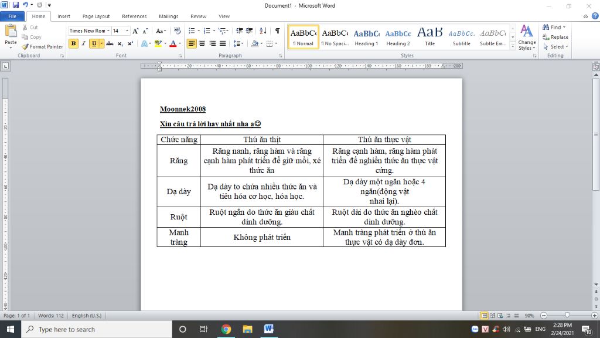600x338 pixels.
Task: Click the Decrease Indent icon
Action: [240, 31]
